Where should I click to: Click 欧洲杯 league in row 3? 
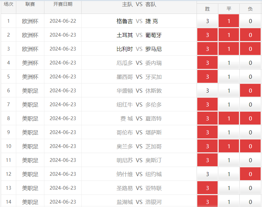30,49
